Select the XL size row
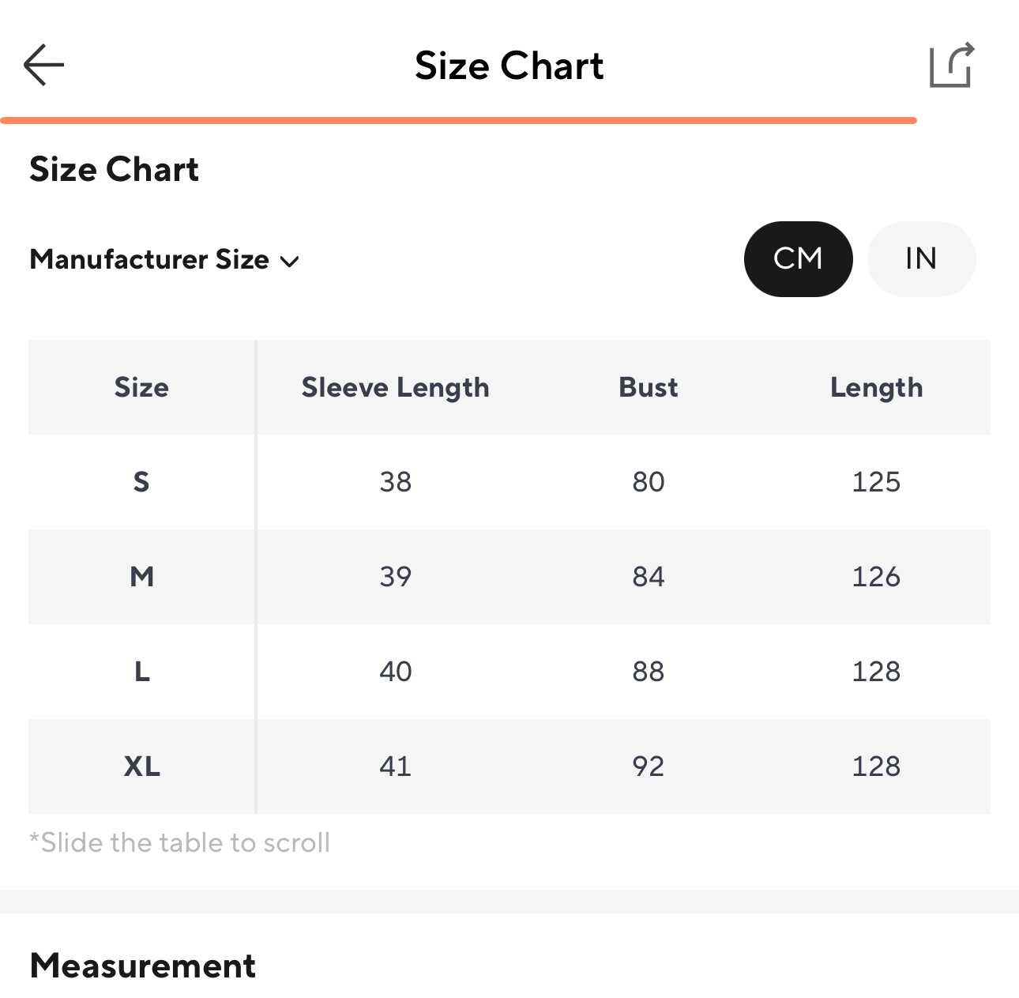The height and width of the screenshot is (998, 1019). click(x=141, y=766)
